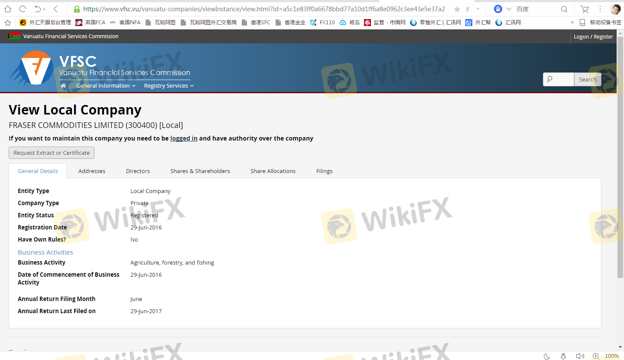
Task: Click Request Extract or Certificate button
Action: click(x=52, y=153)
